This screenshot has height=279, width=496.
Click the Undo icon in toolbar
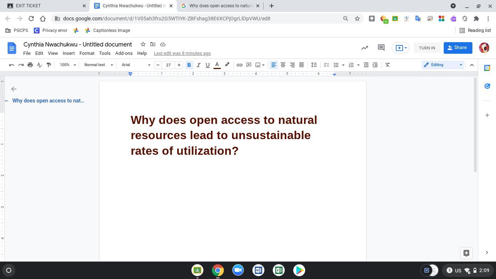coord(12,65)
